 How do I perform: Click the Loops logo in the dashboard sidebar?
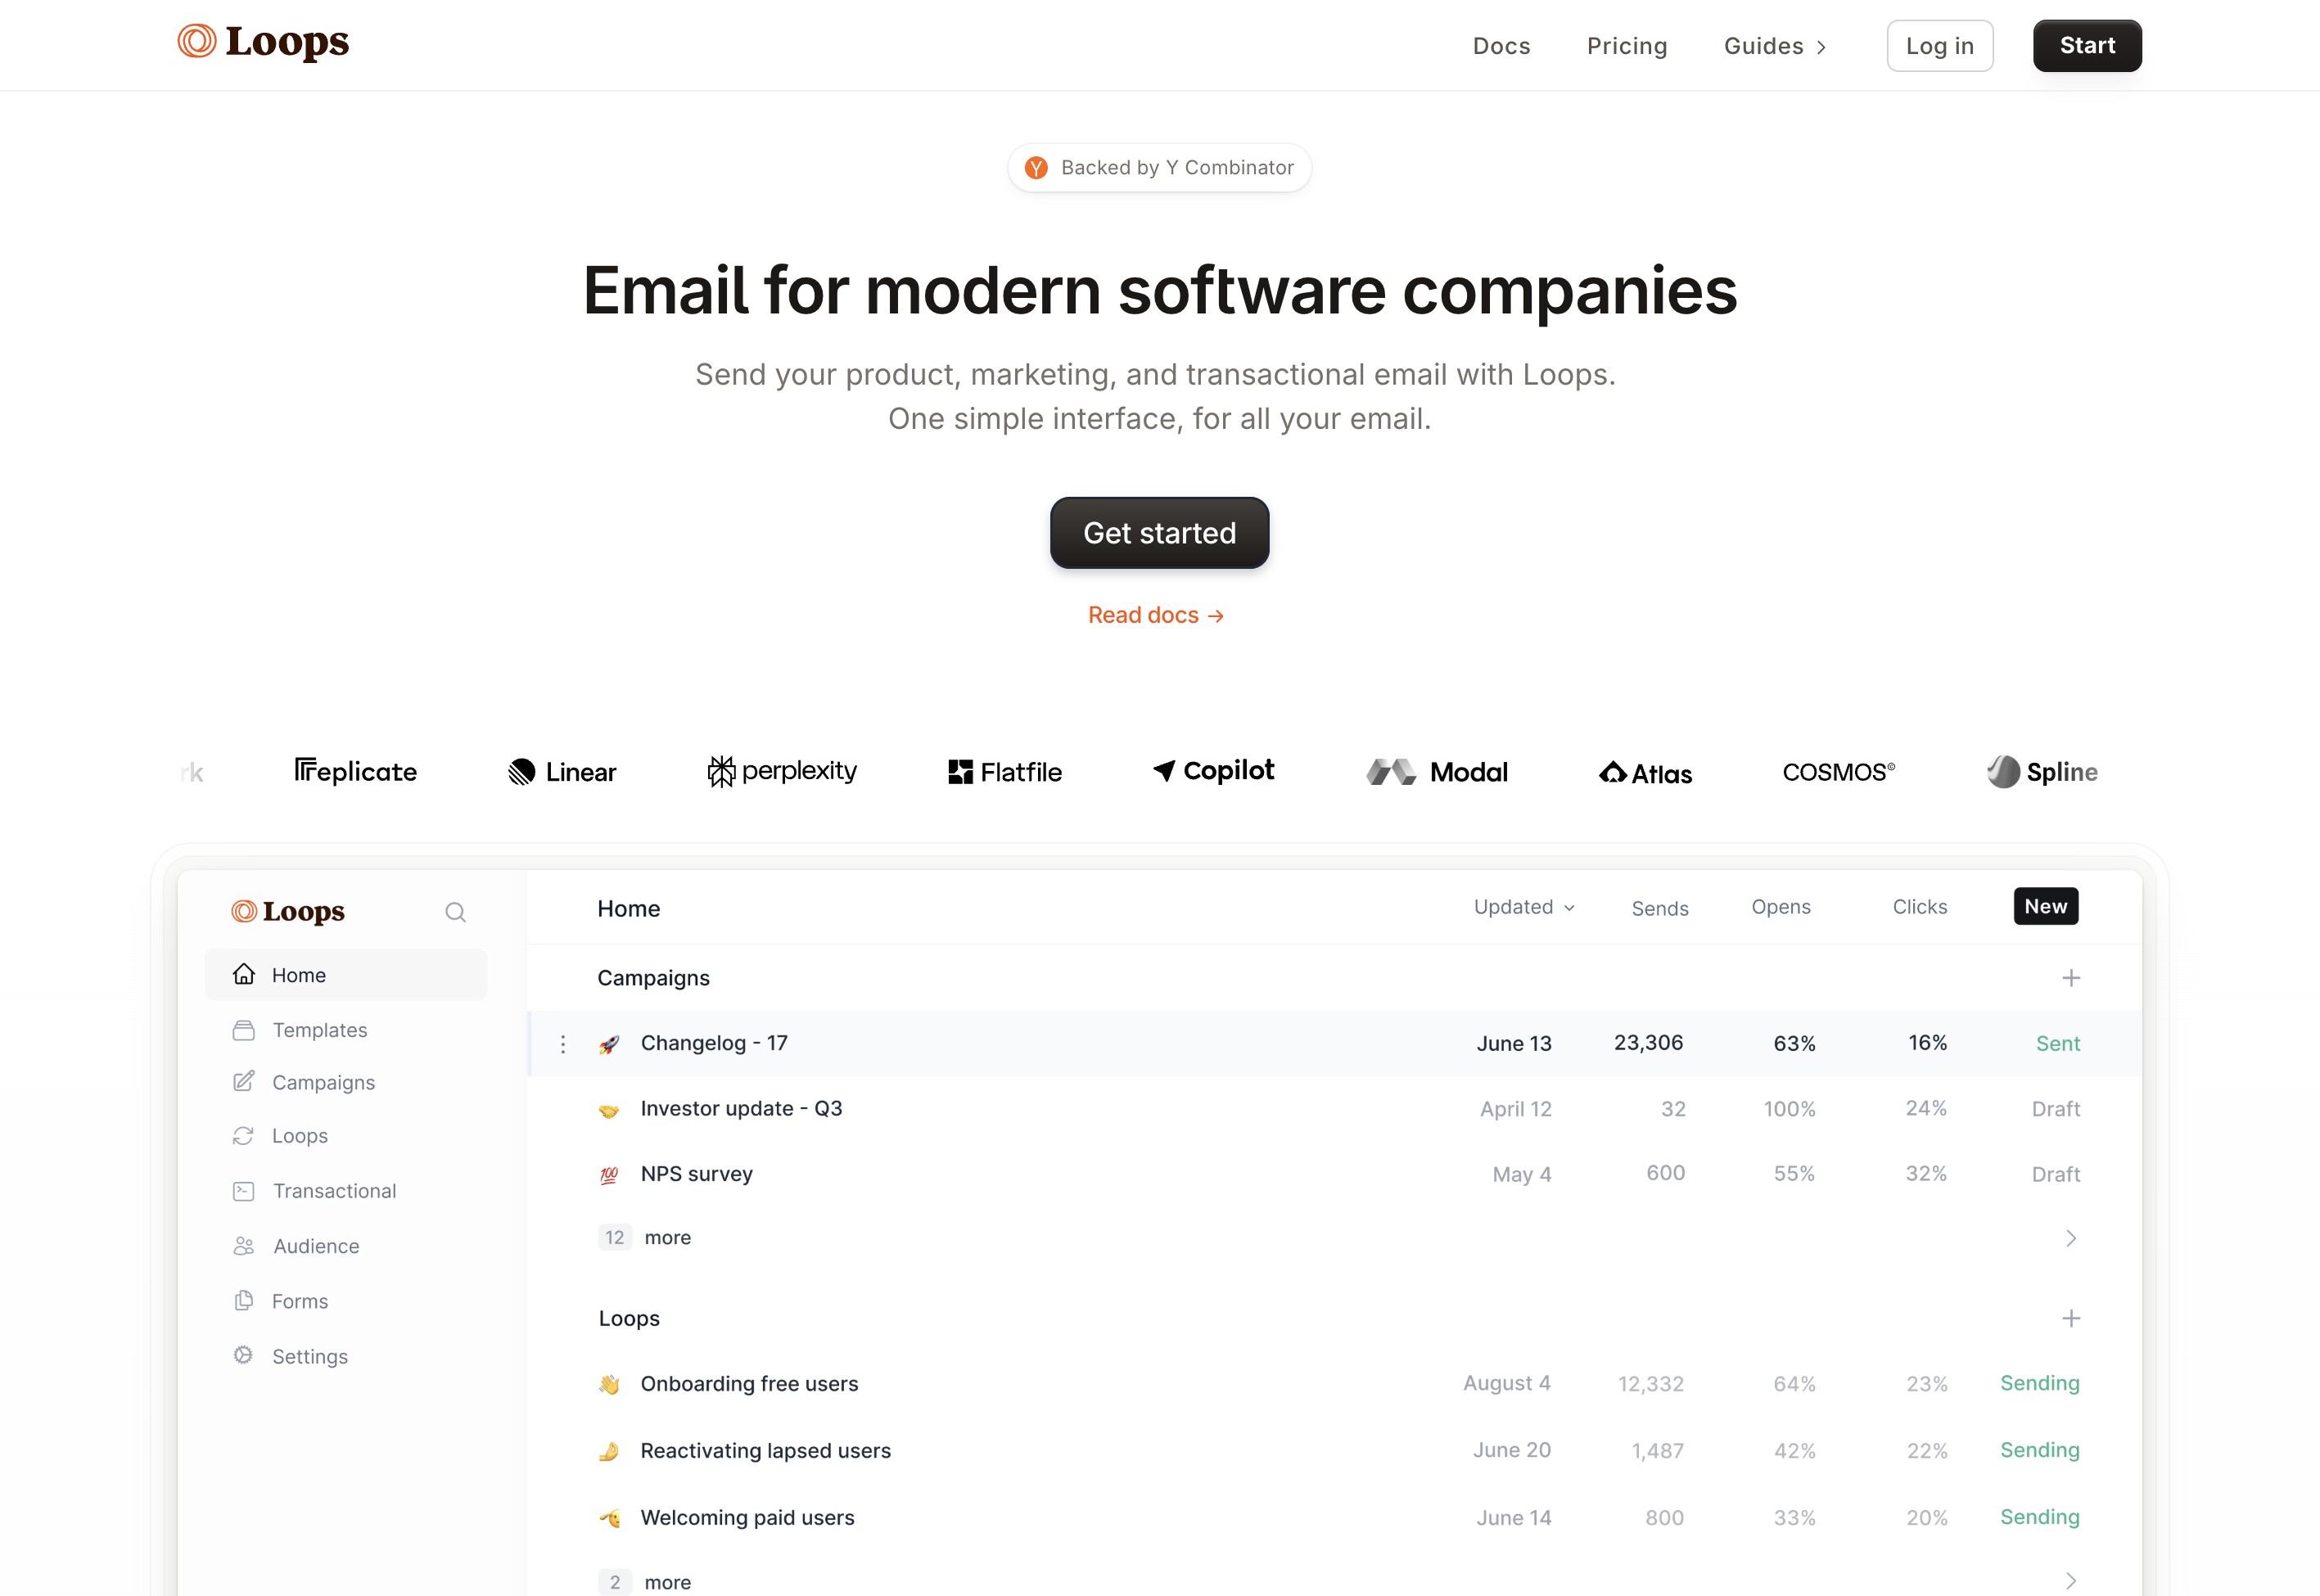point(288,911)
